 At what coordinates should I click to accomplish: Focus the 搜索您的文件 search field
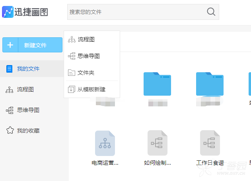click(x=143, y=12)
